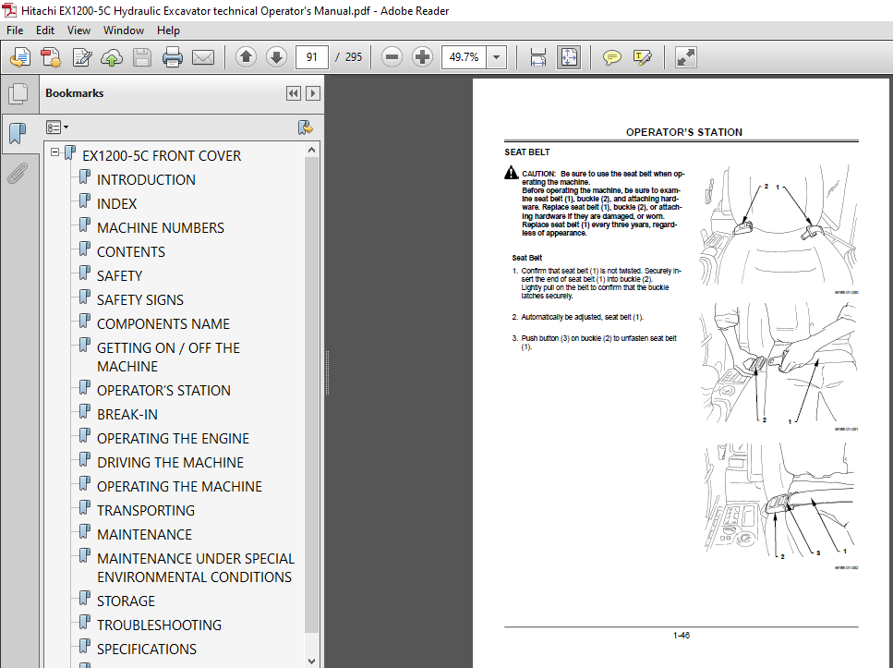Select STORAGE bookmark
Screen dimensions: 893x668
[x=126, y=601]
